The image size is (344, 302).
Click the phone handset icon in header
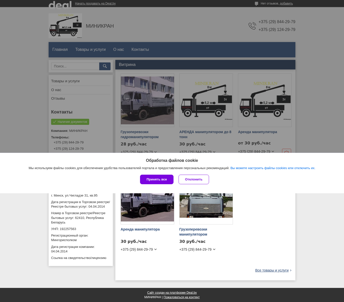tap(252, 26)
